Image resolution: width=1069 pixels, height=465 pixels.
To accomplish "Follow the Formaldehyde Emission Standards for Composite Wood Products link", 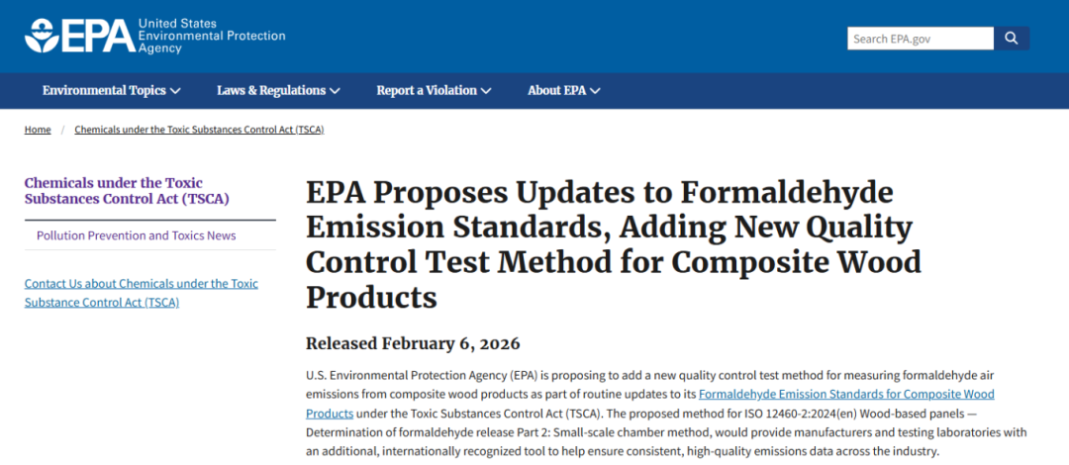I will pos(846,394).
